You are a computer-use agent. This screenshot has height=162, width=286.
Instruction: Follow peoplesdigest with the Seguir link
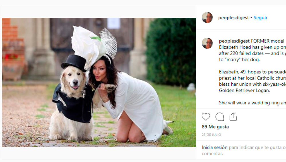[x=261, y=18]
